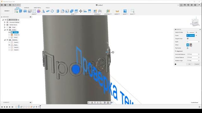
Task: Switch to the Surface tab
Action: 27,8
